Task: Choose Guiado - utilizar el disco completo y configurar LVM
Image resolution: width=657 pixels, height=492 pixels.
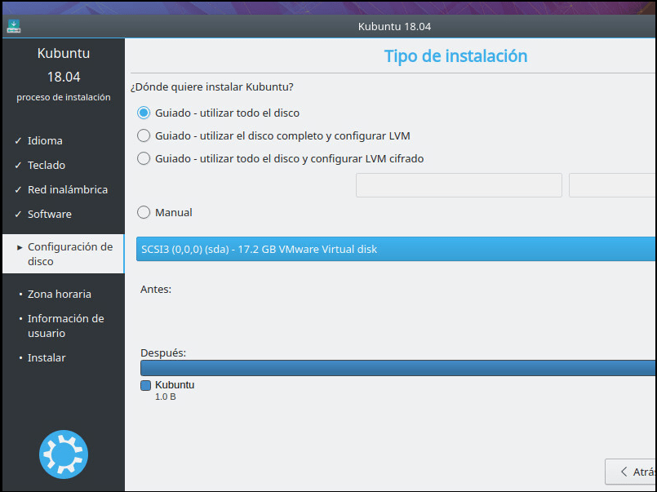Action: (x=144, y=135)
